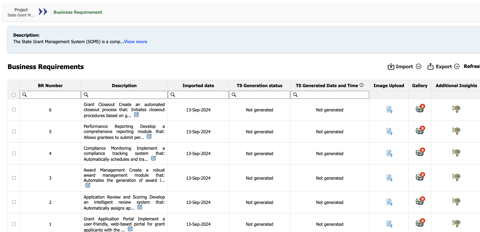This screenshot has width=480, height=232.
Task: Click image upload icon for BR 2
Action: pyautogui.click(x=389, y=202)
